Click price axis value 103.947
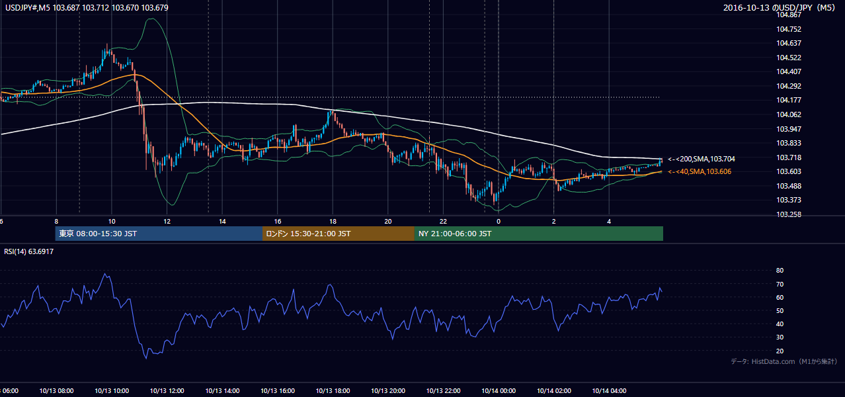845x397 pixels. coord(789,128)
